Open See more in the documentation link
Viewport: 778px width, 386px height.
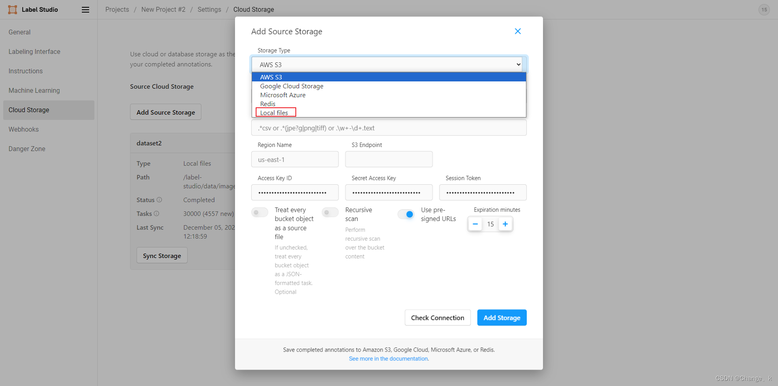pyautogui.click(x=389, y=358)
